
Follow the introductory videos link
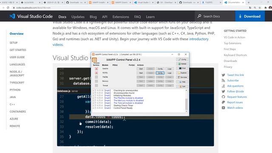199,39
